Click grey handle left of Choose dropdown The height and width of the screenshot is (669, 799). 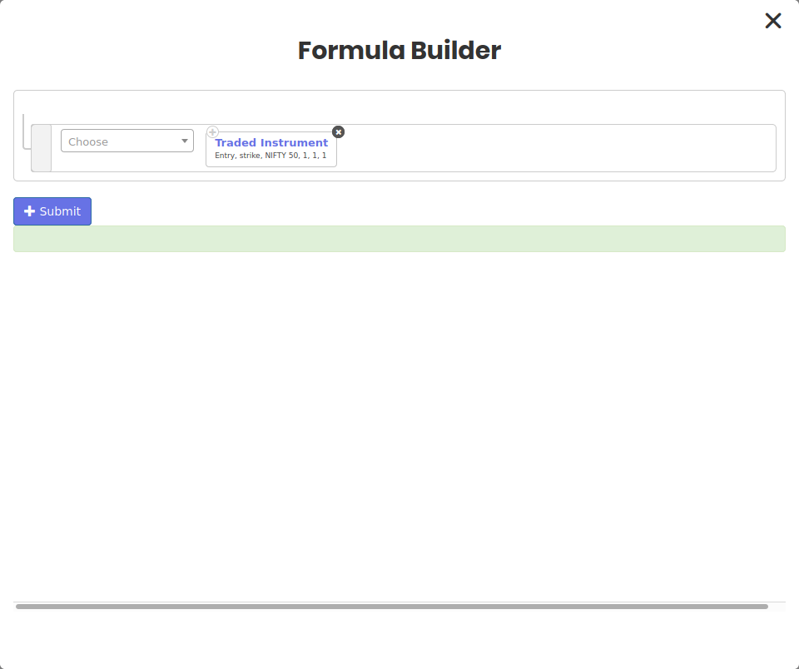[41, 148]
